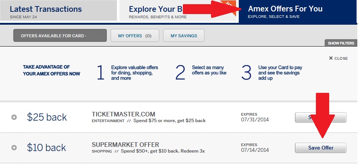Image resolution: width=360 pixels, height=164 pixels.
Task: Click the SUPERMARKET OFFER title
Action: coord(125,145)
